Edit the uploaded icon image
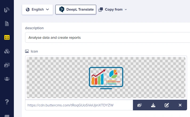 [167, 105]
